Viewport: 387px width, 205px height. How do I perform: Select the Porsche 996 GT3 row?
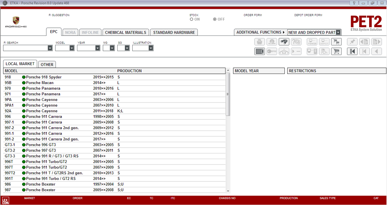click(115, 145)
